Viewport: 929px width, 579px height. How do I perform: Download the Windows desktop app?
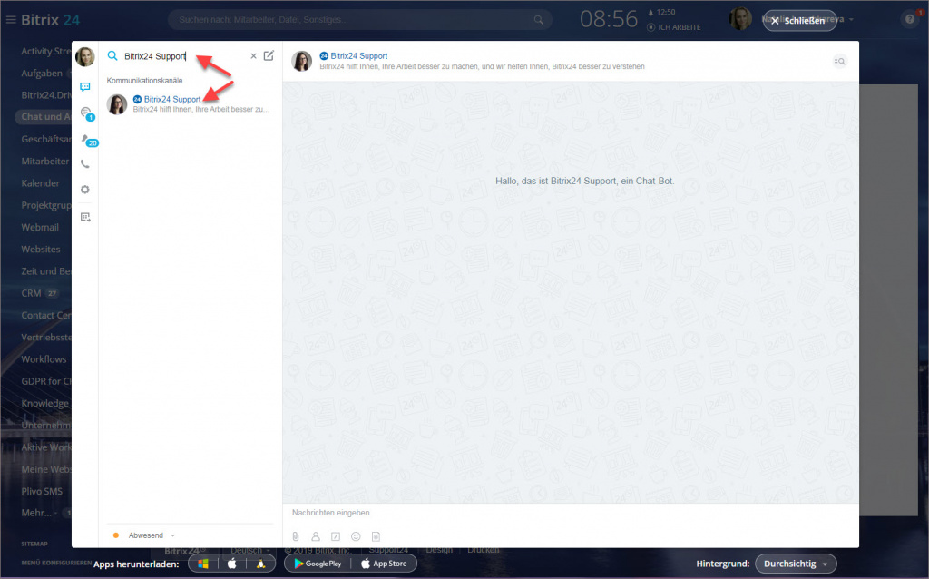(x=203, y=564)
